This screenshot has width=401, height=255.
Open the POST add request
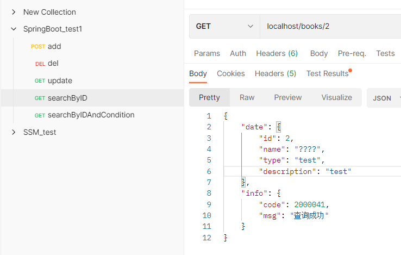54,46
